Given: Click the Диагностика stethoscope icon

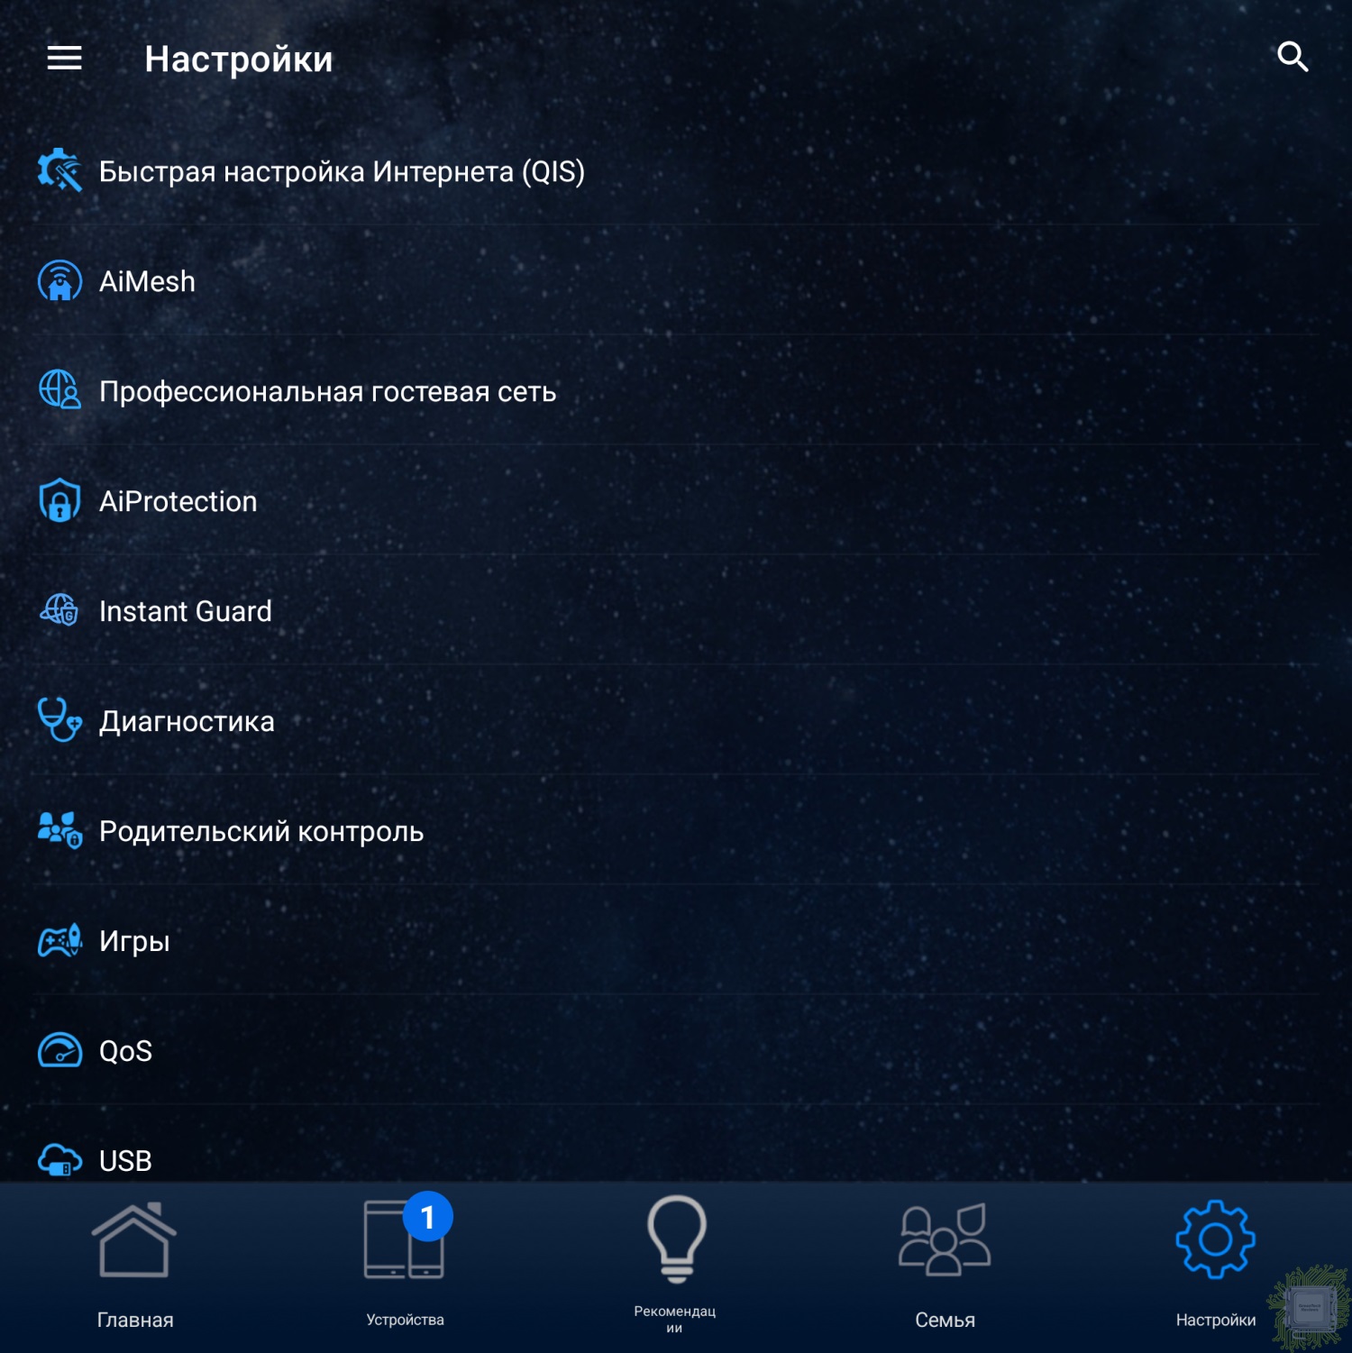Looking at the screenshot, I should (59, 720).
